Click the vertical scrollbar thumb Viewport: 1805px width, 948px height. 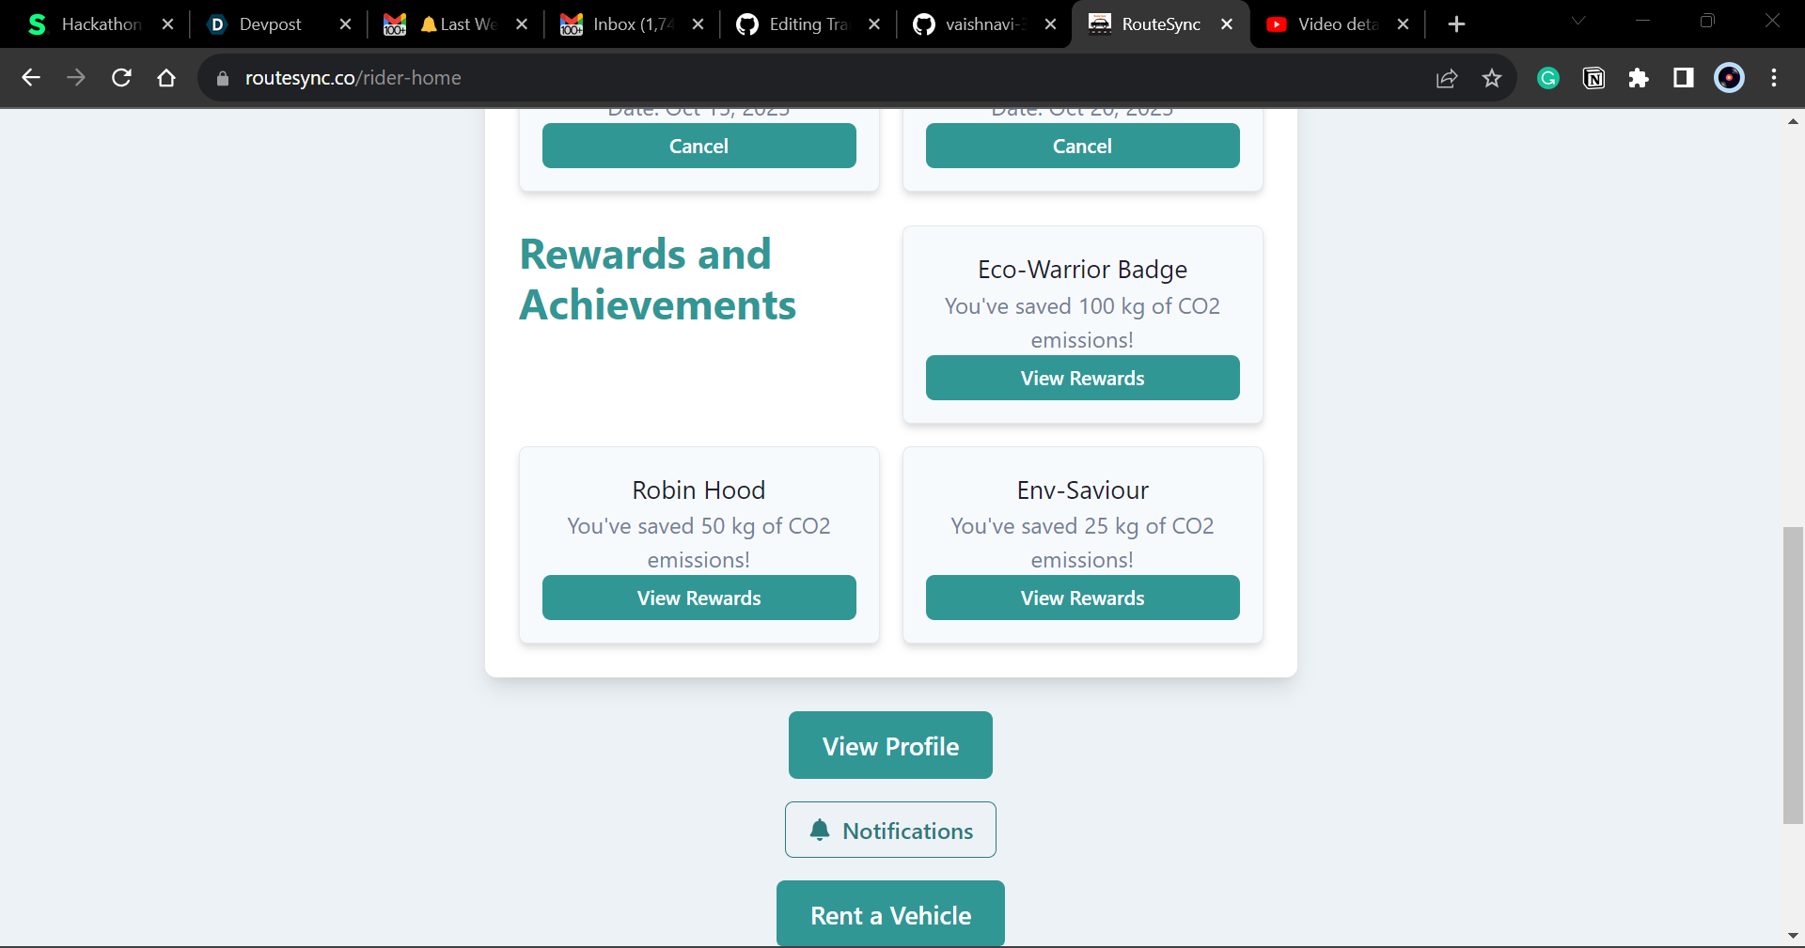click(1793, 676)
